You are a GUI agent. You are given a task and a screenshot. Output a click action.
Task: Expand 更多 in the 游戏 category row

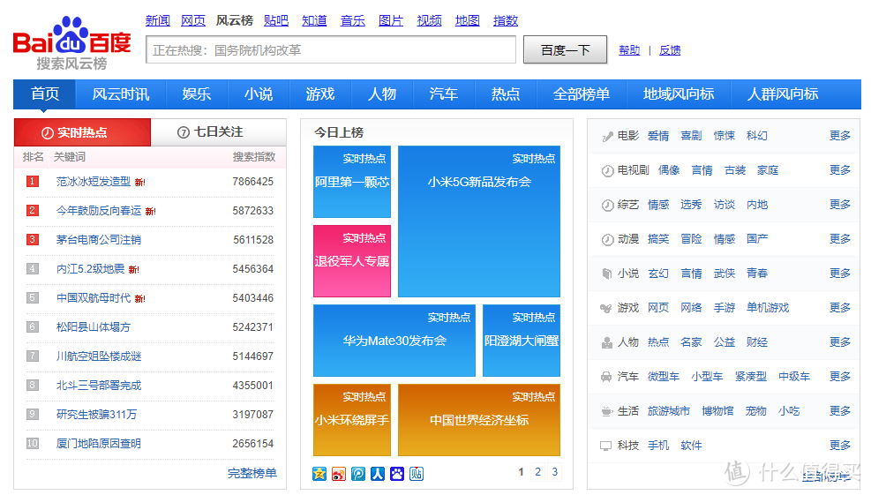click(x=840, y=308)
